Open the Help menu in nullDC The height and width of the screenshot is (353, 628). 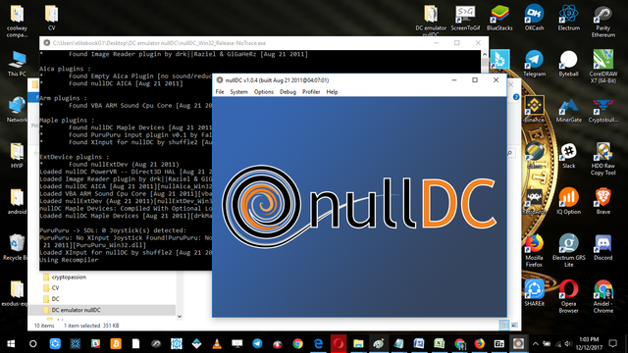(332, 91)
